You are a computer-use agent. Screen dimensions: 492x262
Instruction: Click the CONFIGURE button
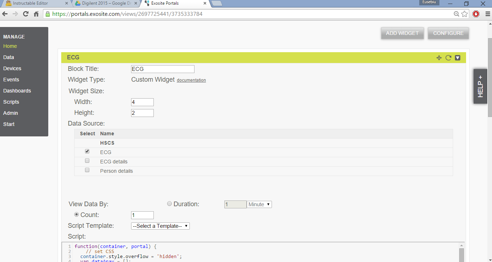[448, 33]
